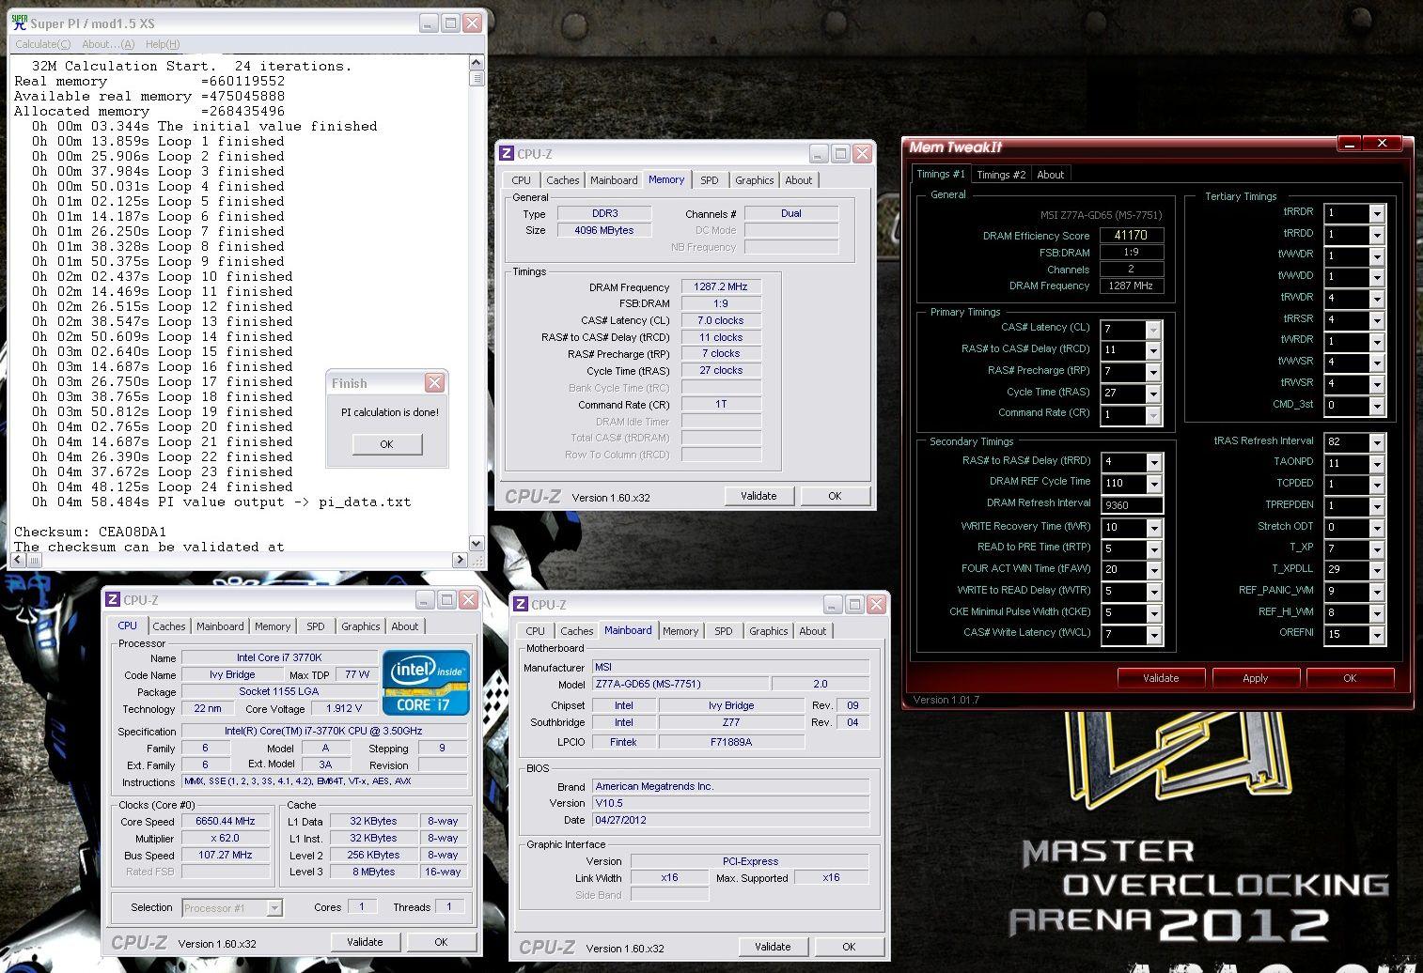Click Validate in CPU-Z memory window
Viewport: 1423px width, 973px height.
click(x=758, y=496)
